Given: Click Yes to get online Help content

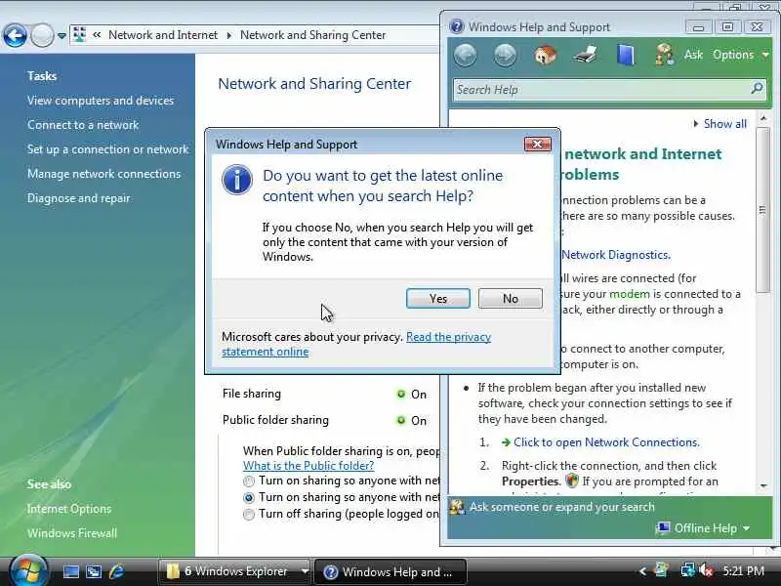Looking at the screenshot, I should [x=437, y=298].
